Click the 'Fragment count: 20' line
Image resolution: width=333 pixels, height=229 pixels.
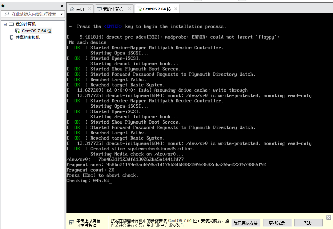pyautogui.click(x=91, y=170)
